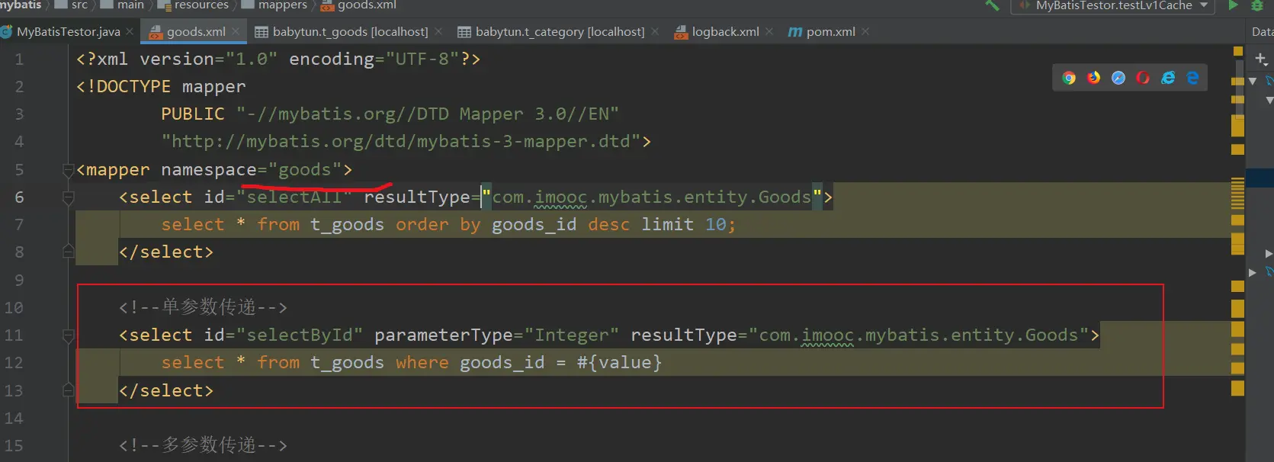Close the logback.xml tab

click(x=769, y=32)
